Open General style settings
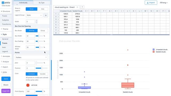 pos(5,39)
